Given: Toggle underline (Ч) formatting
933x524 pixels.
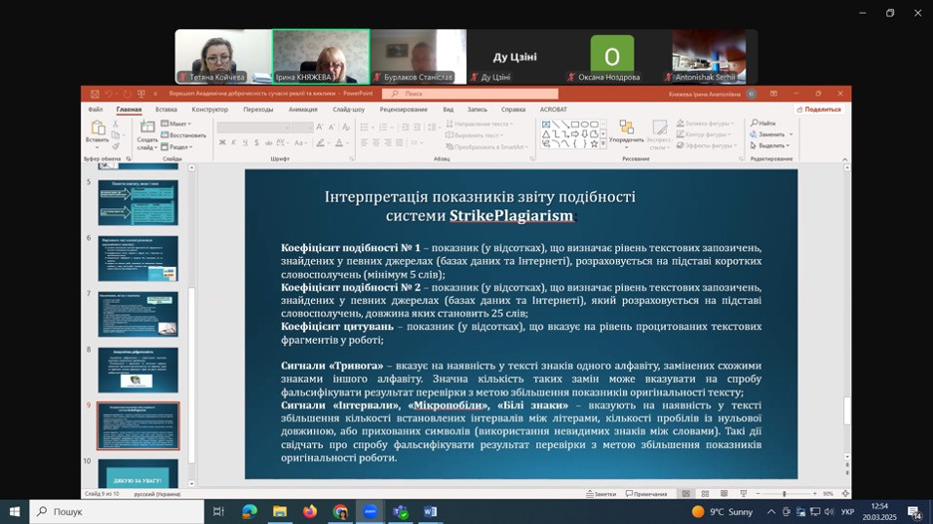Looking at the screenshot, I should [x=244, y=142].
